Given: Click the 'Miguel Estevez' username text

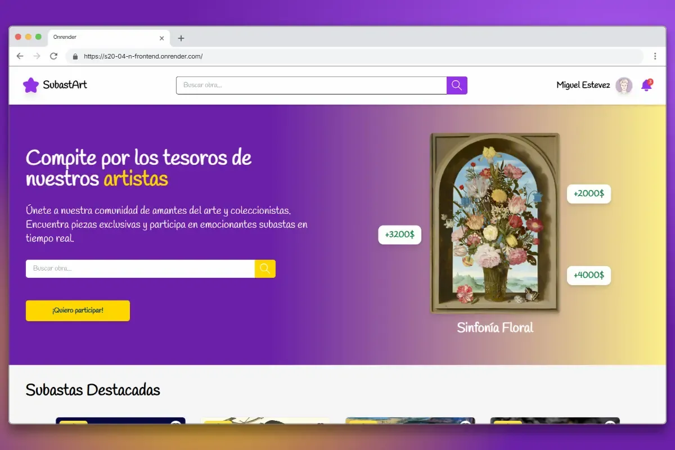Looking at the screenshot, I should [583, 85].
